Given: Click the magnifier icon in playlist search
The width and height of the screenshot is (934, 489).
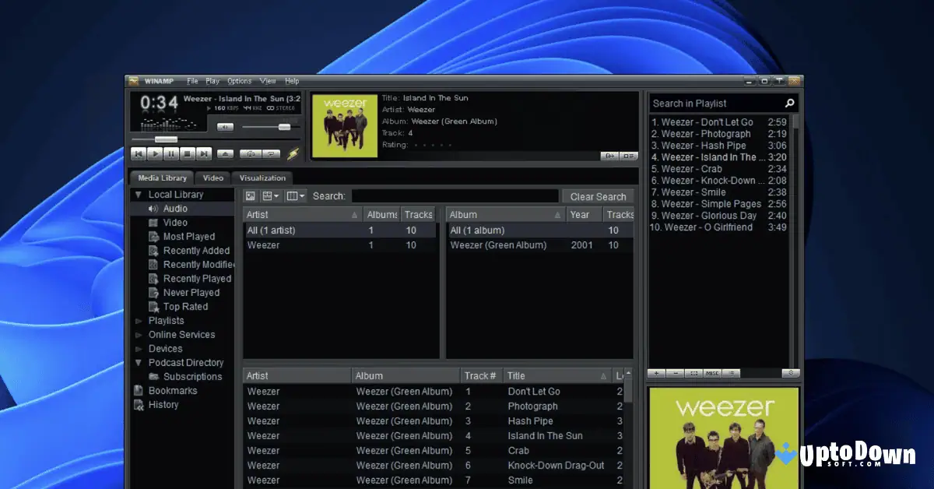Looking at the screenshot, I should (789, 103).
